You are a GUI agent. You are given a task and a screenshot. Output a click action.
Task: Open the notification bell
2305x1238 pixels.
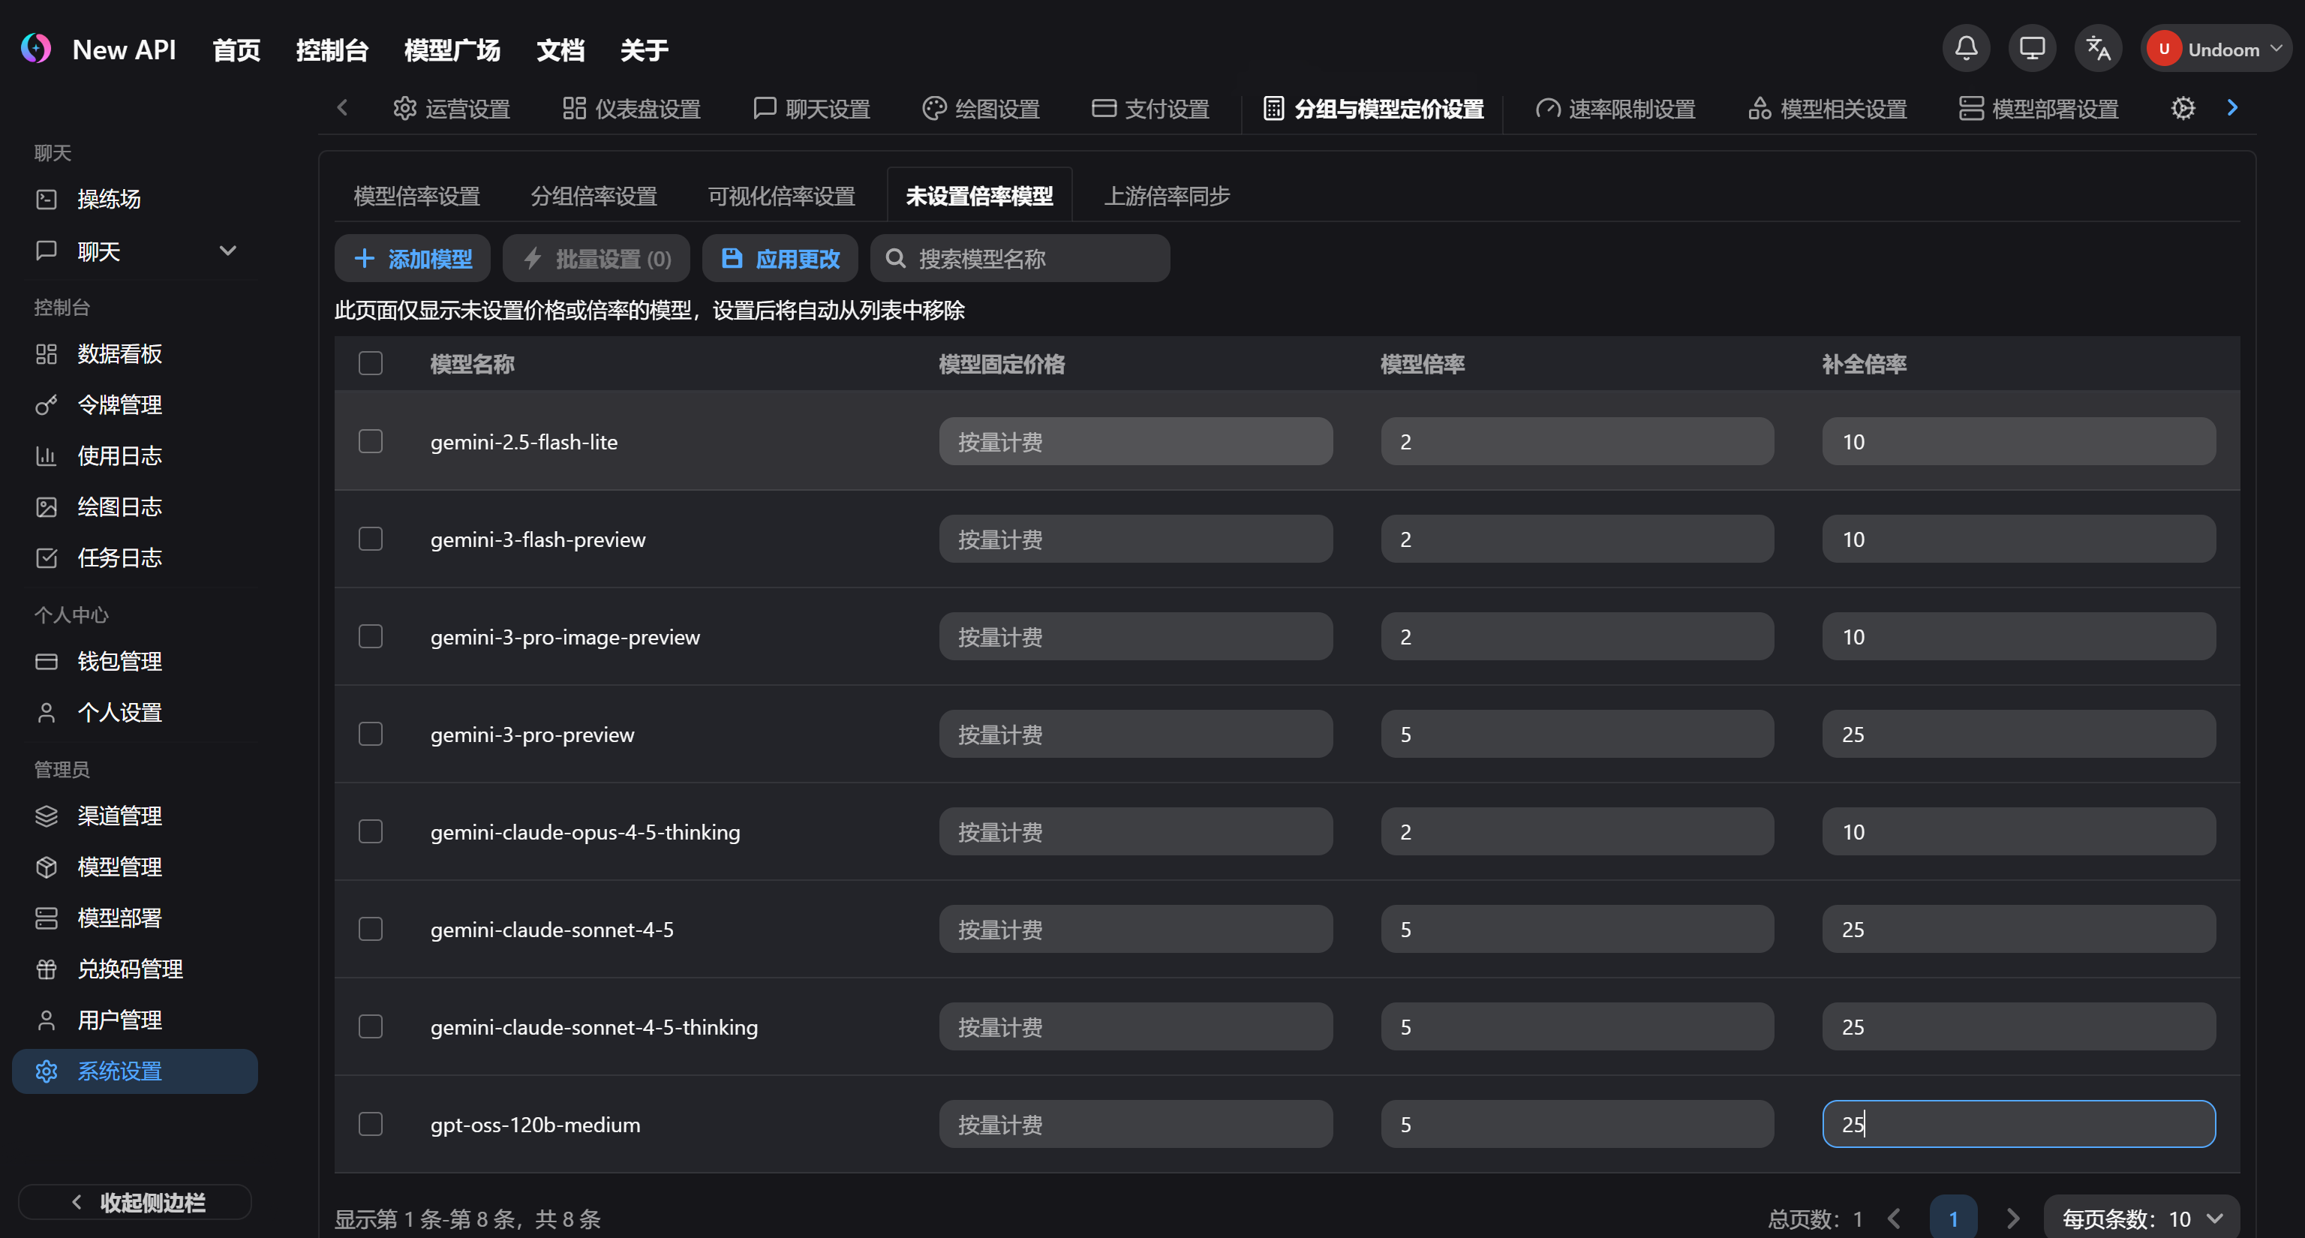[1966, 48]
